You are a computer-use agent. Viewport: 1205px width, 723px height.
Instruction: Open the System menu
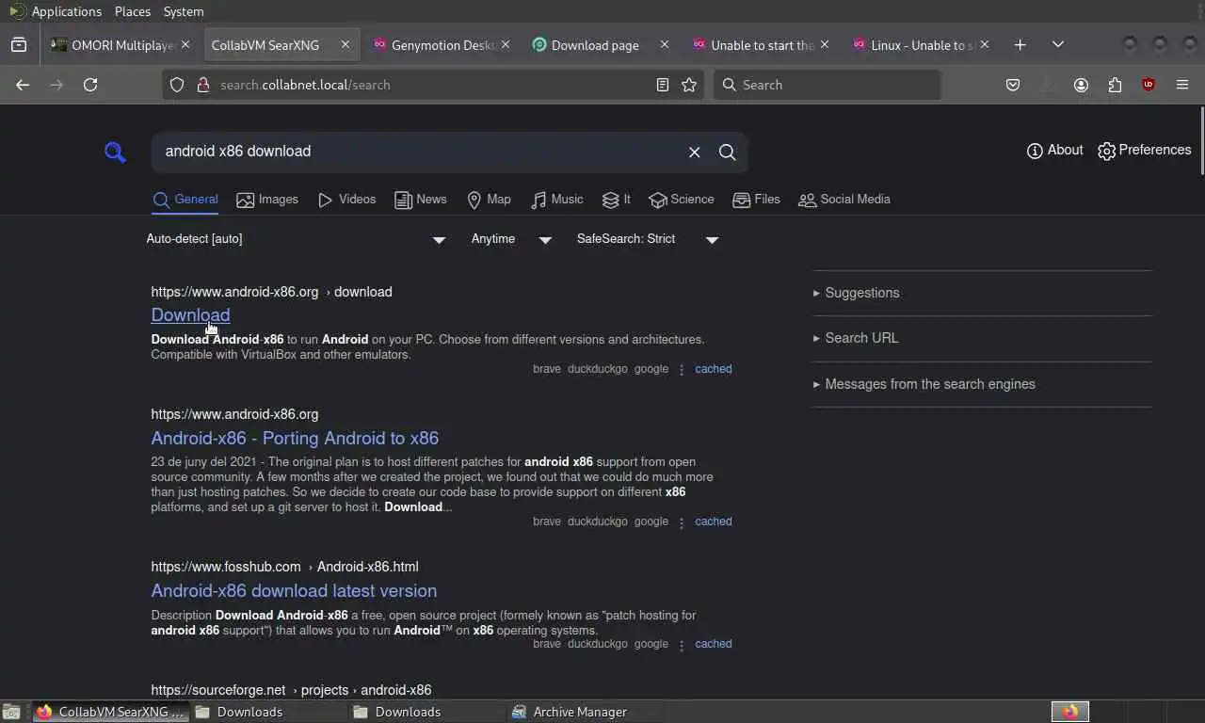click(x=184, y=11)
